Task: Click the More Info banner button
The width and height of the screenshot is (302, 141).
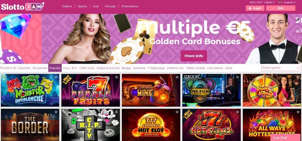Action: (x=194, y=56)
